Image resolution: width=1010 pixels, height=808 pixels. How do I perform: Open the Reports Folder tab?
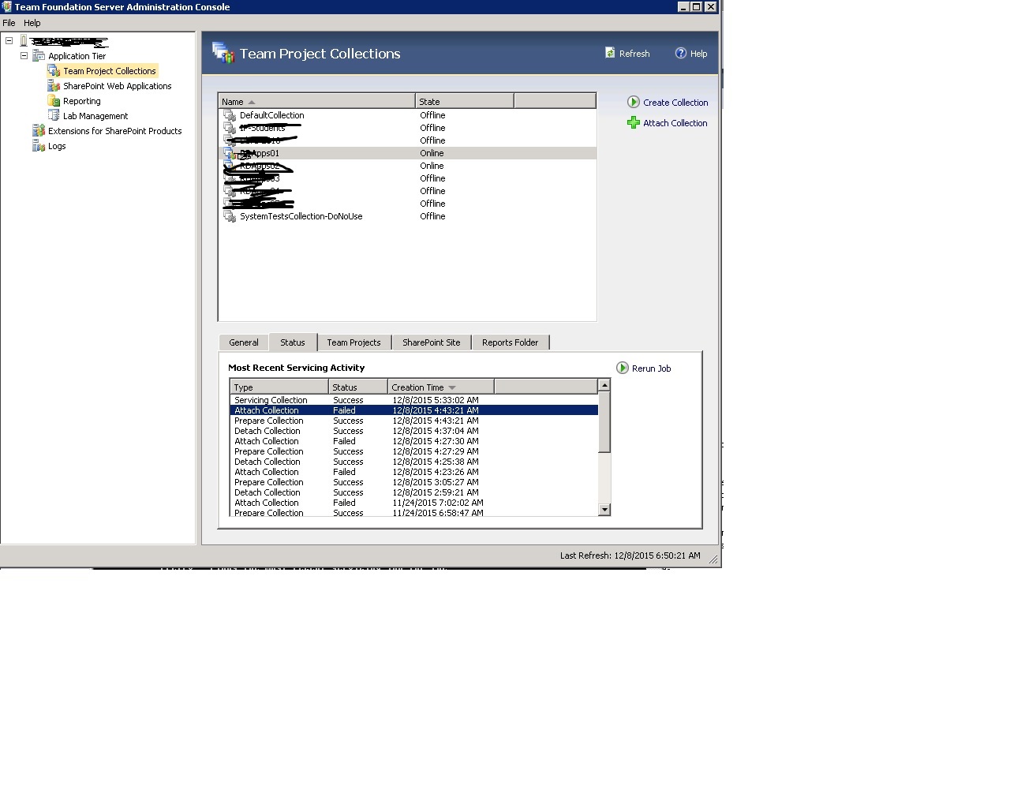point(510,342)
